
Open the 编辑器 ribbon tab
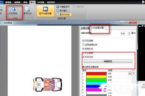(17, 2)
